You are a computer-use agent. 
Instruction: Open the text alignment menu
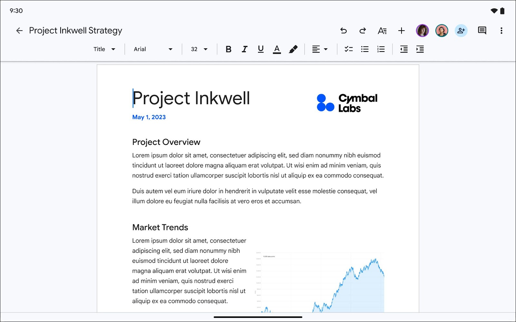[x=320, y=49]
